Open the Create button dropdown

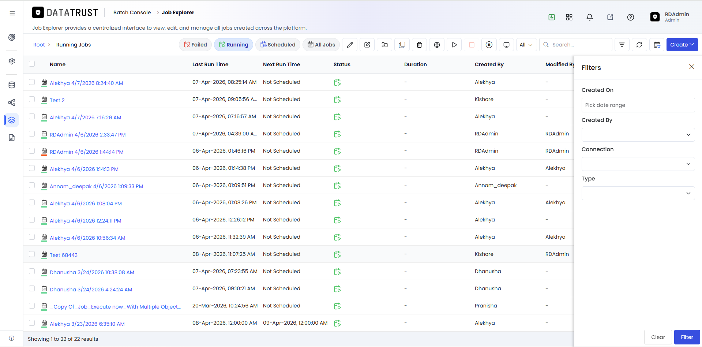(682, 45)
